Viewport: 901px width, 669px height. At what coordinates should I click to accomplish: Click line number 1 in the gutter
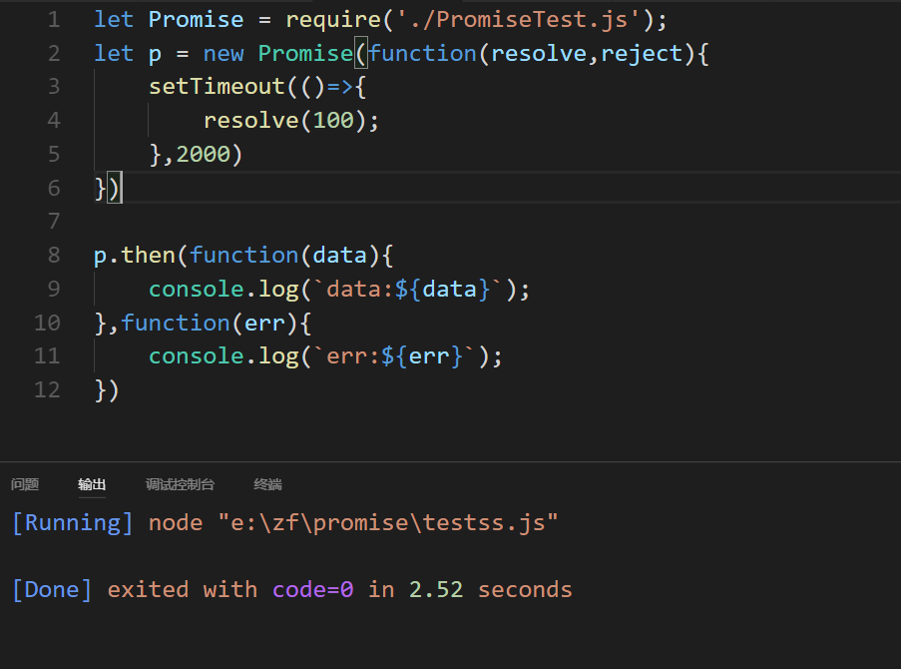(54, 20)
